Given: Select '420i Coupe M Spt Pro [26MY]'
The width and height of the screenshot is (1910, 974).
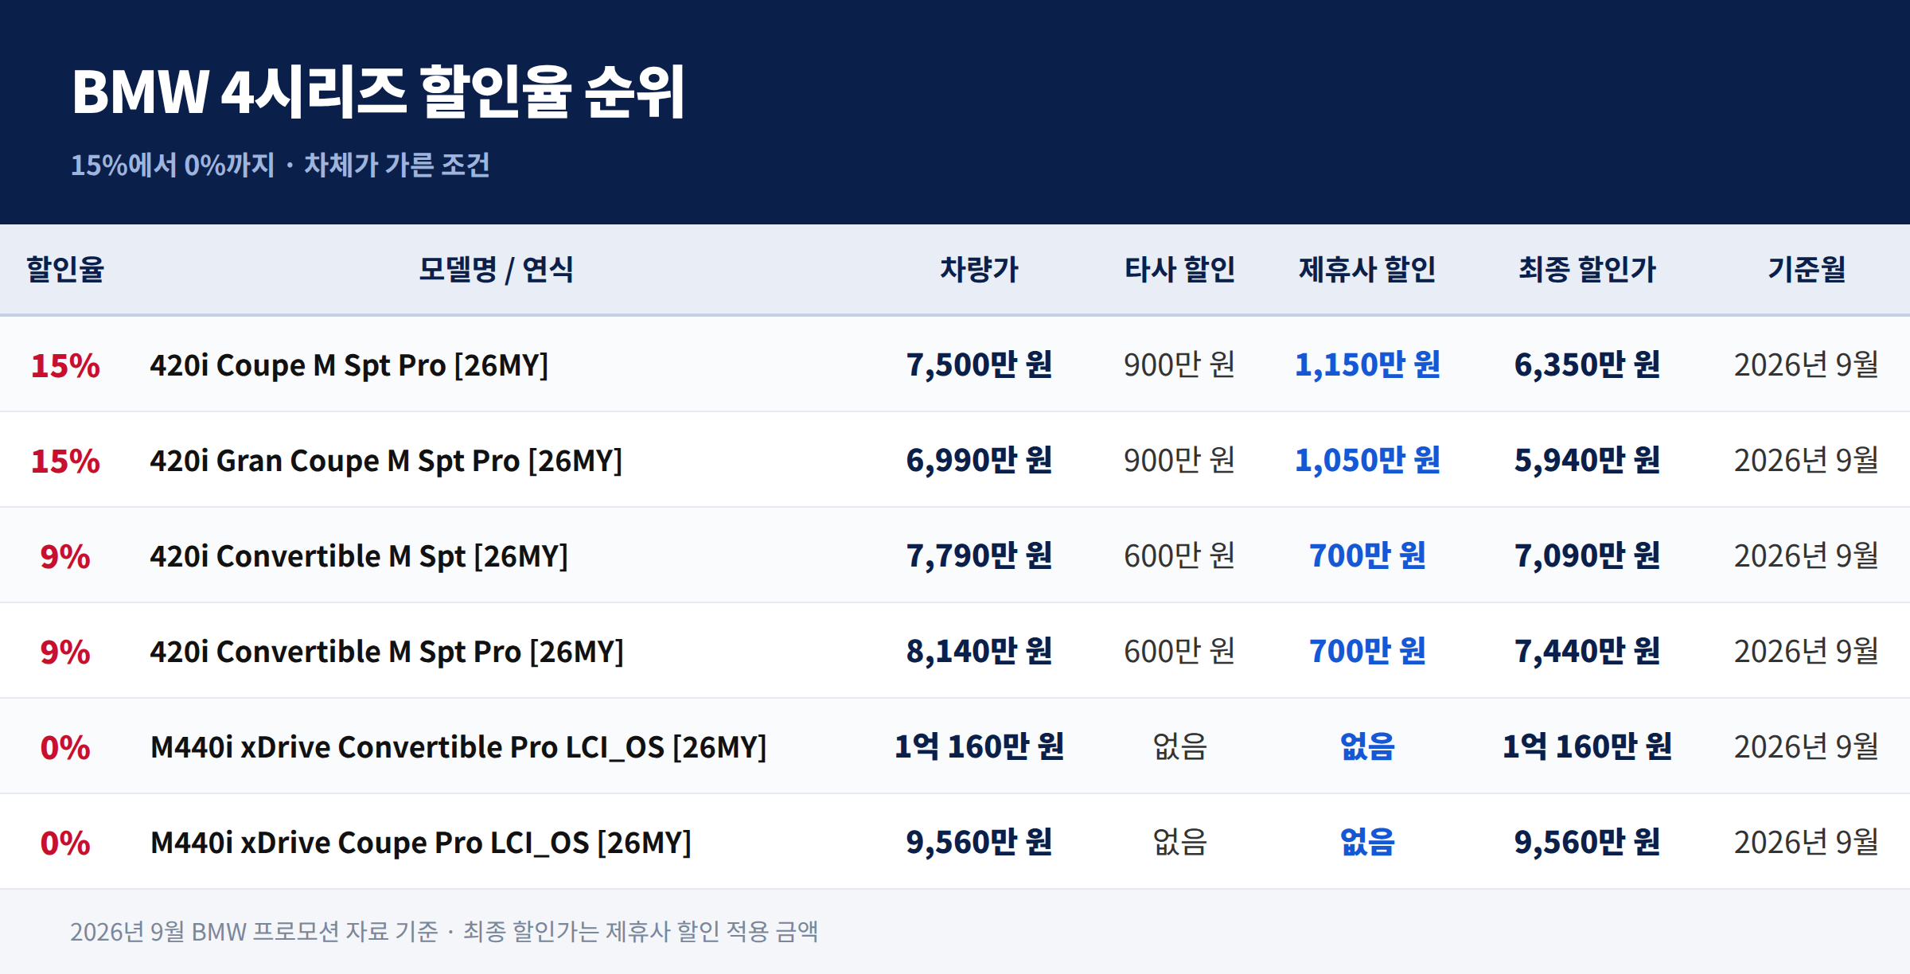Looking at the screenshot, I should click(349, 365).
